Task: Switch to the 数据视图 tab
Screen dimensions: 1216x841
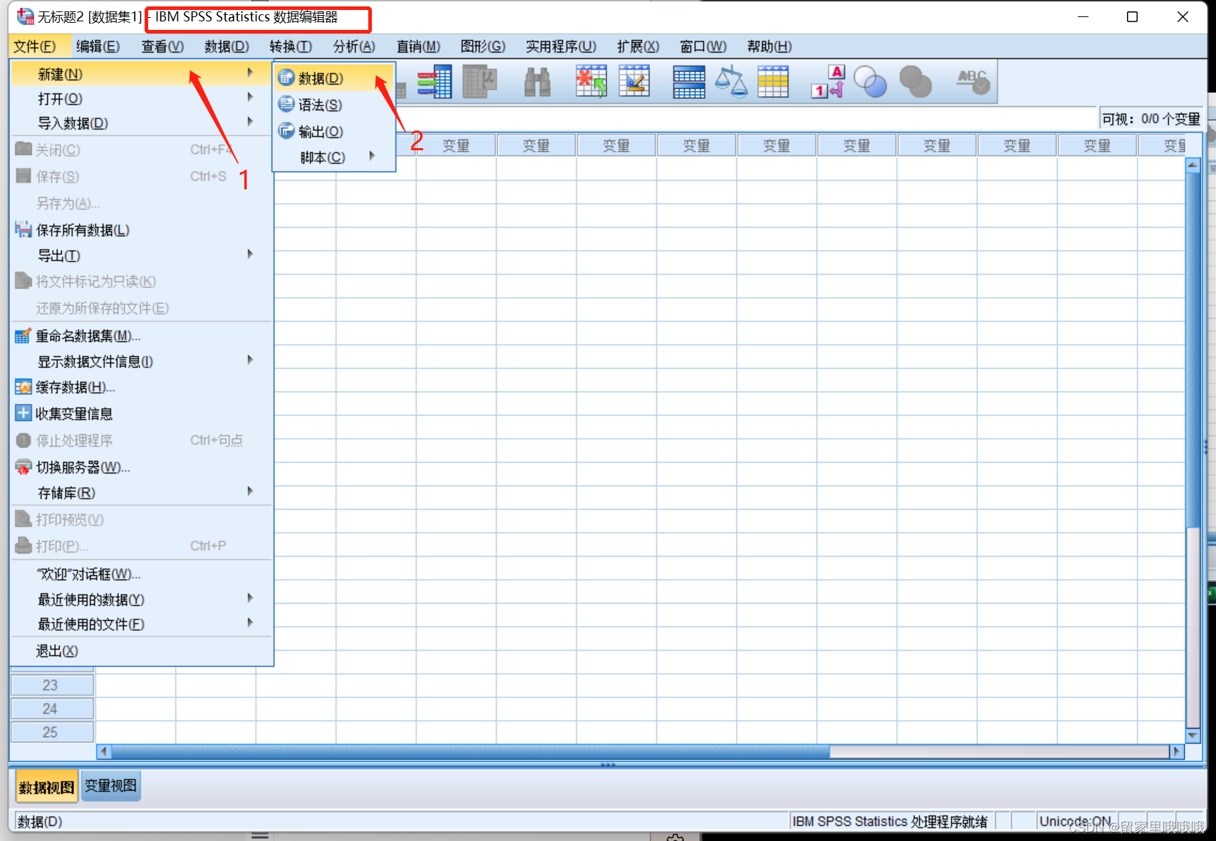Action: click(46, 787)
